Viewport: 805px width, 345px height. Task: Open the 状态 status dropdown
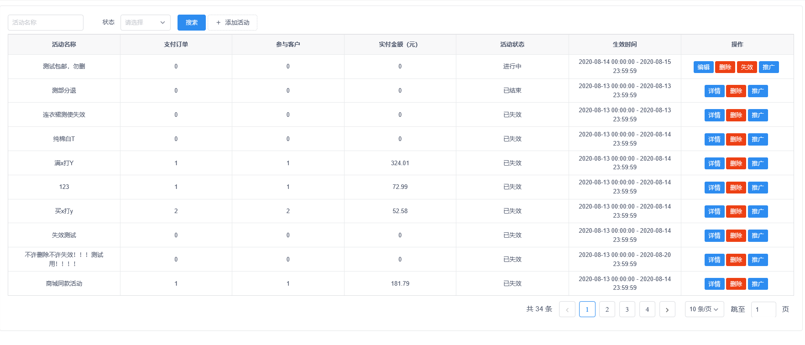click(x=145, y=22)
